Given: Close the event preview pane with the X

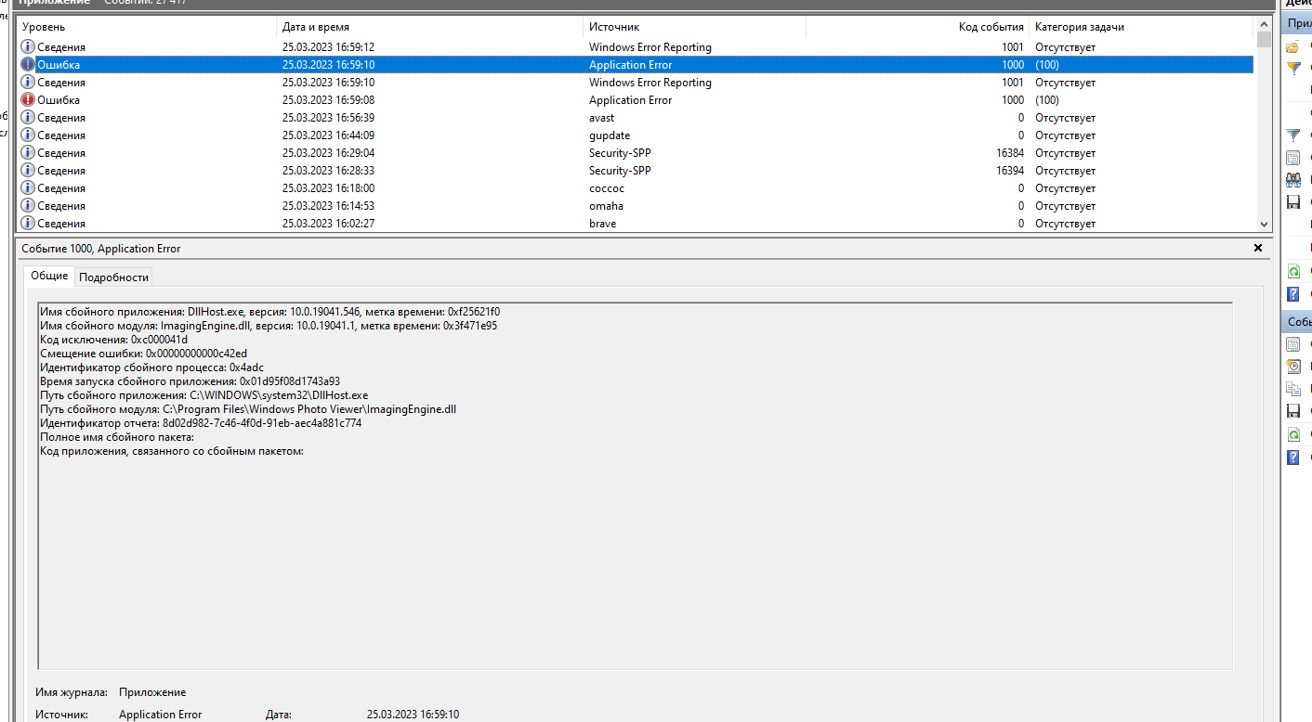Looking at the screenshot, I should [1258, 248].
